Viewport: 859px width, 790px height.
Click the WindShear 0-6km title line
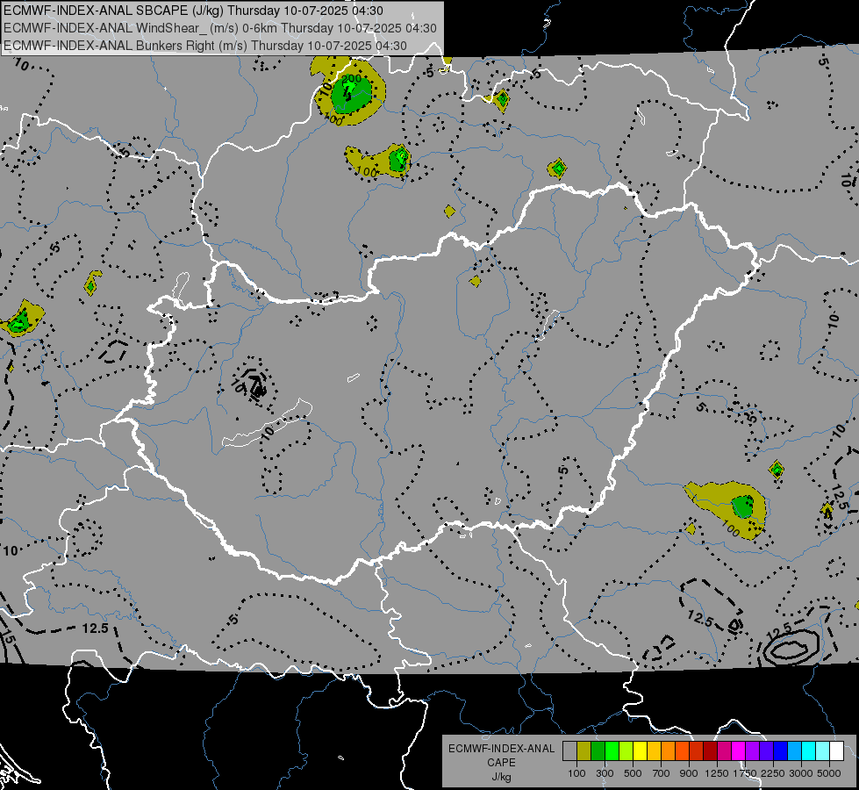point(219,28)
